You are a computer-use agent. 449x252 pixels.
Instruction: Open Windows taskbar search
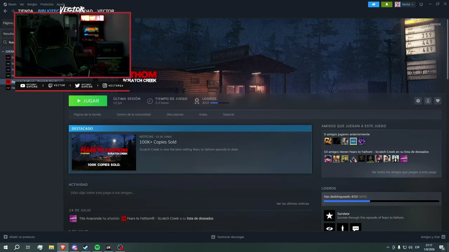click(17, 247)
